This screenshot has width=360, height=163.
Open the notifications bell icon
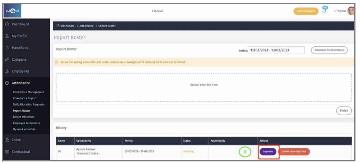coord(324,10)
